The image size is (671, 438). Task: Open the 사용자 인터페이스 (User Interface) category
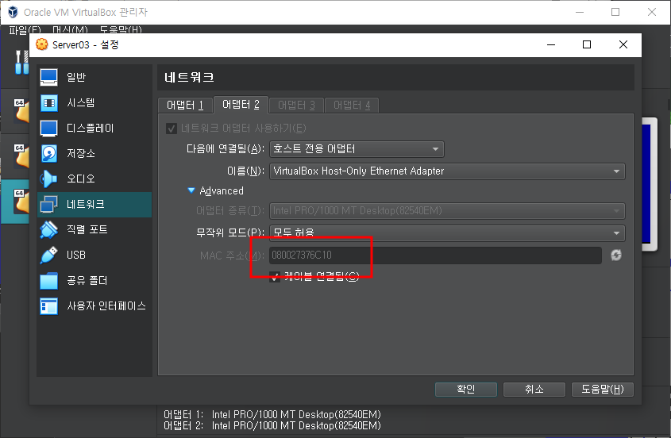(x=94, y=305)
